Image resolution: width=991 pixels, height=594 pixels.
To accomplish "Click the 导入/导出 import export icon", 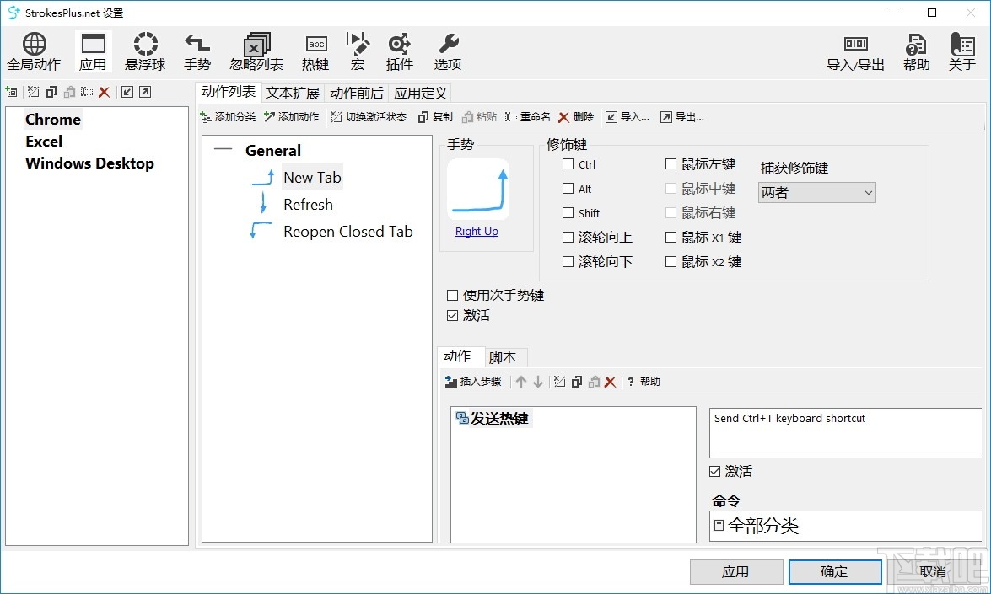I will coord(855,51).
